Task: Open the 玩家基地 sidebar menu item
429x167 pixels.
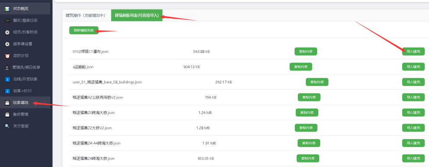Action: pos(21,102)
